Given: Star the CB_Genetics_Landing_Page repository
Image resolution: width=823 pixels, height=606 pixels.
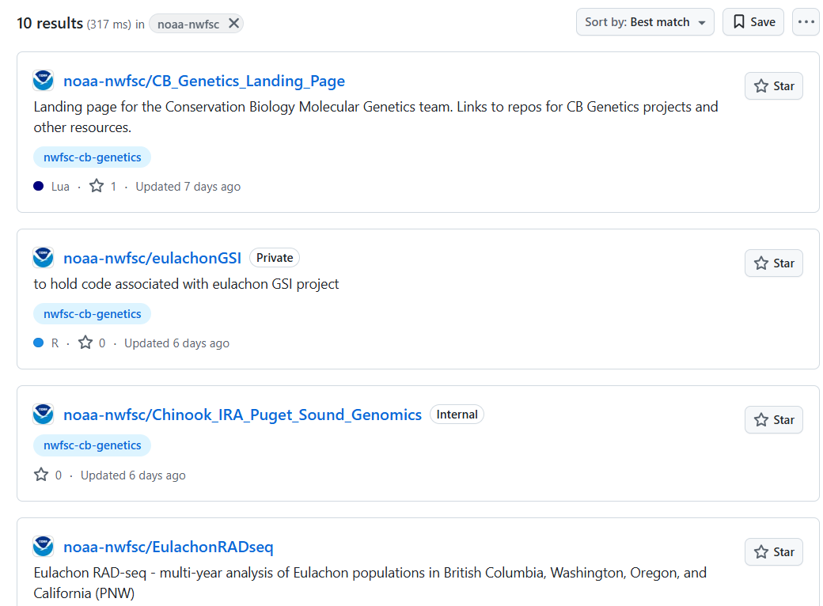Looking at the screenshot, I should [x=774, y=86].
